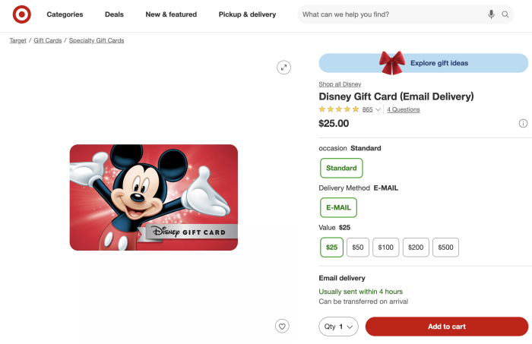Image resolution: width=532 pixels, height=344 pixels.
Task: Click the price info icon
Action: pyautogui.click(x=523, y=123)
